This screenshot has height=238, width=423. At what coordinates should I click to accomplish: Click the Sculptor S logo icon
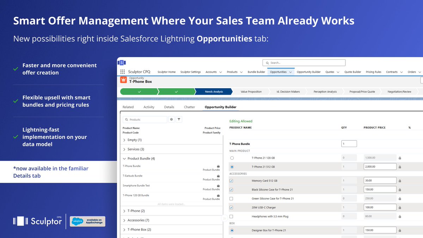click(x=122, y=62)
